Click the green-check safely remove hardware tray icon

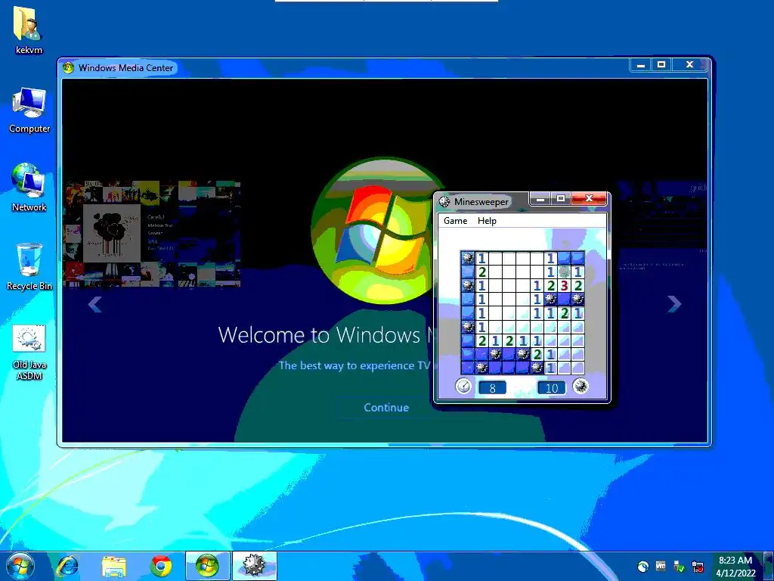click(x=680, y=567)
